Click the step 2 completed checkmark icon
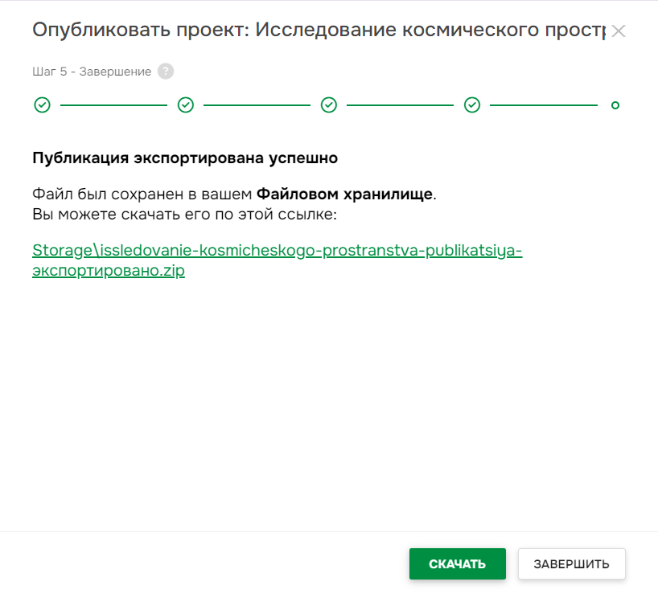 click(x=186, y=104)
